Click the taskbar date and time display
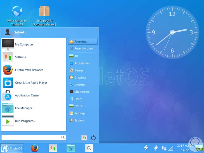204x153 pixels. tap(185, 148)
